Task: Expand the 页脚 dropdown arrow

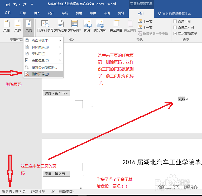Action: (x=18, y=34)
